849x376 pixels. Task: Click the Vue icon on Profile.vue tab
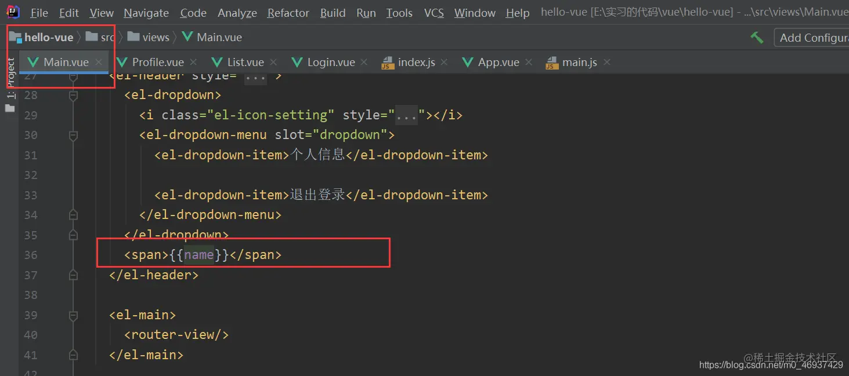click(x=122, y=62)
